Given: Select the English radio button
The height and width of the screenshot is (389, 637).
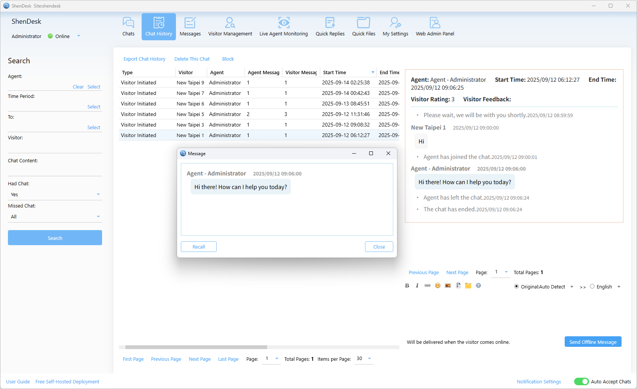Looking at the screenshot, I should point(592,287).
